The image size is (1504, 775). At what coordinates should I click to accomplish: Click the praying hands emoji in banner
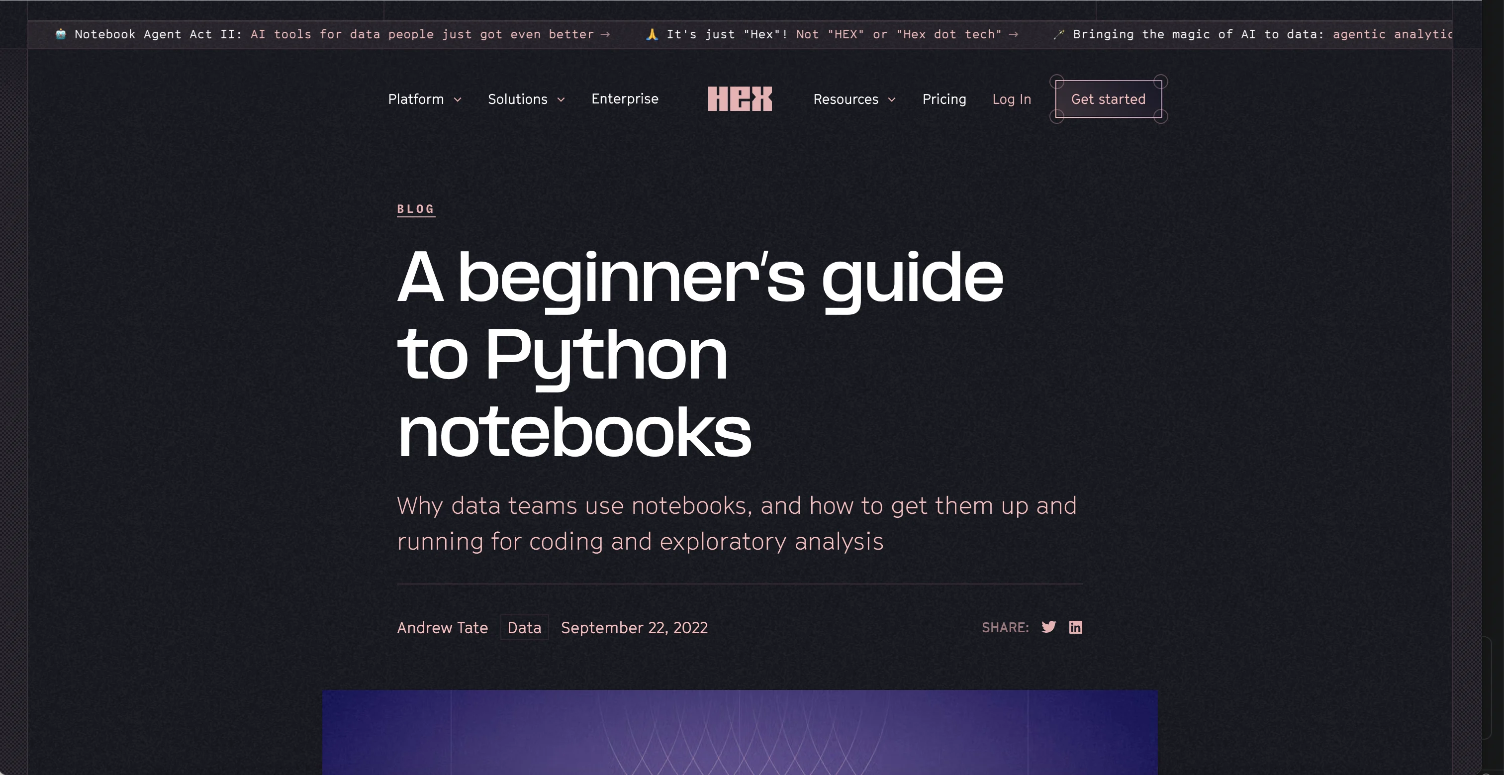[652, 34]
